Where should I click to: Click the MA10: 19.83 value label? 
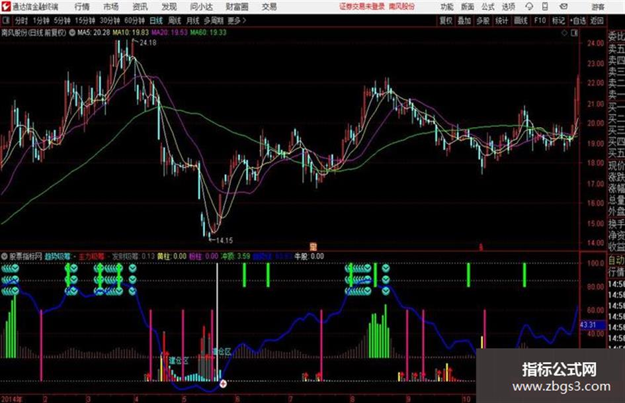tap(131, 32)
